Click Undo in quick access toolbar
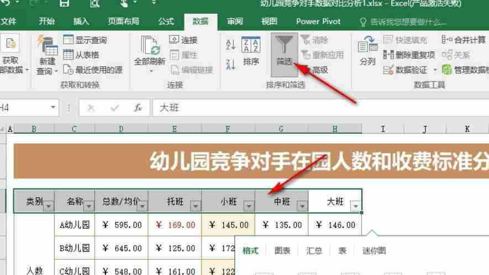Screen dimensions: 489x275 [6, 3]
